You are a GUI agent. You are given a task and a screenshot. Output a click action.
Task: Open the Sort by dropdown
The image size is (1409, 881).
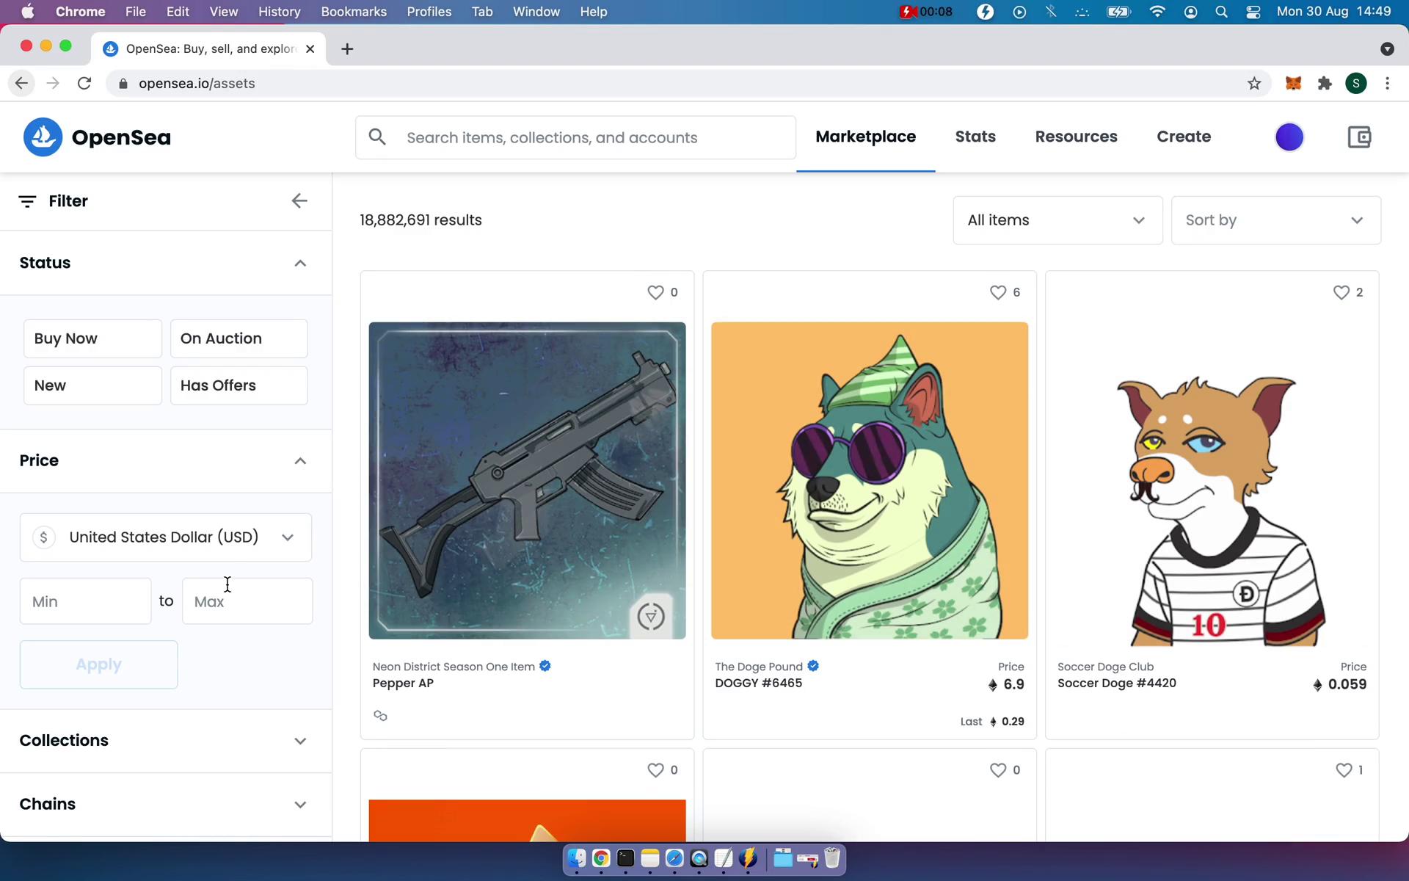[x=1275, y=220]
